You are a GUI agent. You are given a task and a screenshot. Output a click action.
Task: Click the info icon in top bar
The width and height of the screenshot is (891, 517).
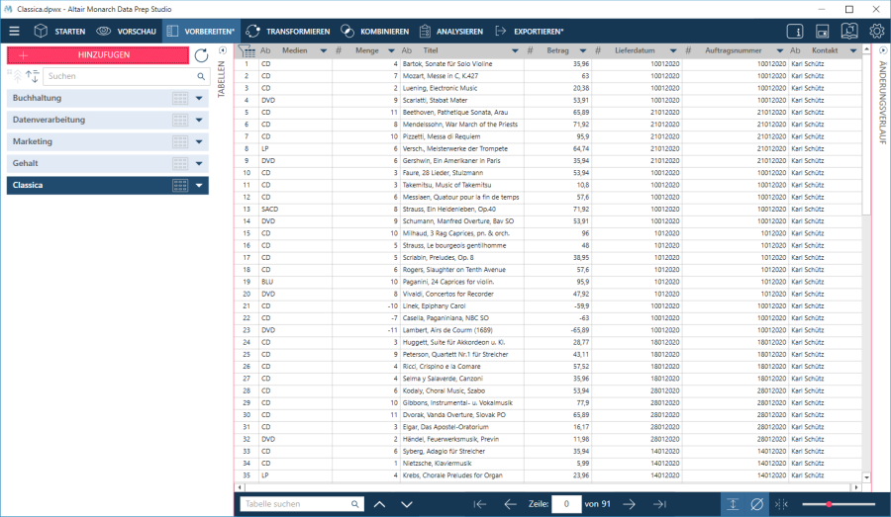pos(796,32)
